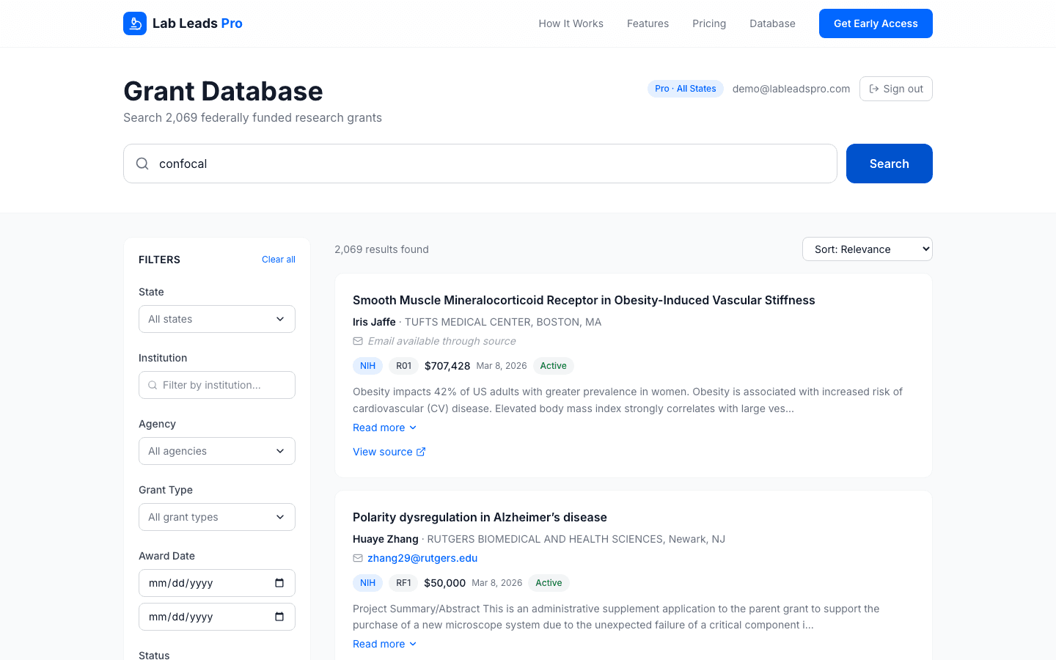The height and width of the screenshot is (660, 1056).
Task: Focus the second Award Date input
Action: pyautogui.click(x=217, y=617)
